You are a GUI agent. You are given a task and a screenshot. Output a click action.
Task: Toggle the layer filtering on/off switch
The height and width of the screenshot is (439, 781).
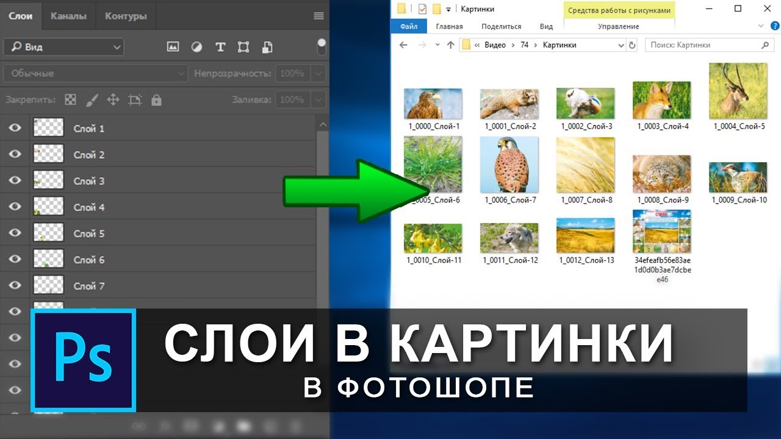point(322,47)
